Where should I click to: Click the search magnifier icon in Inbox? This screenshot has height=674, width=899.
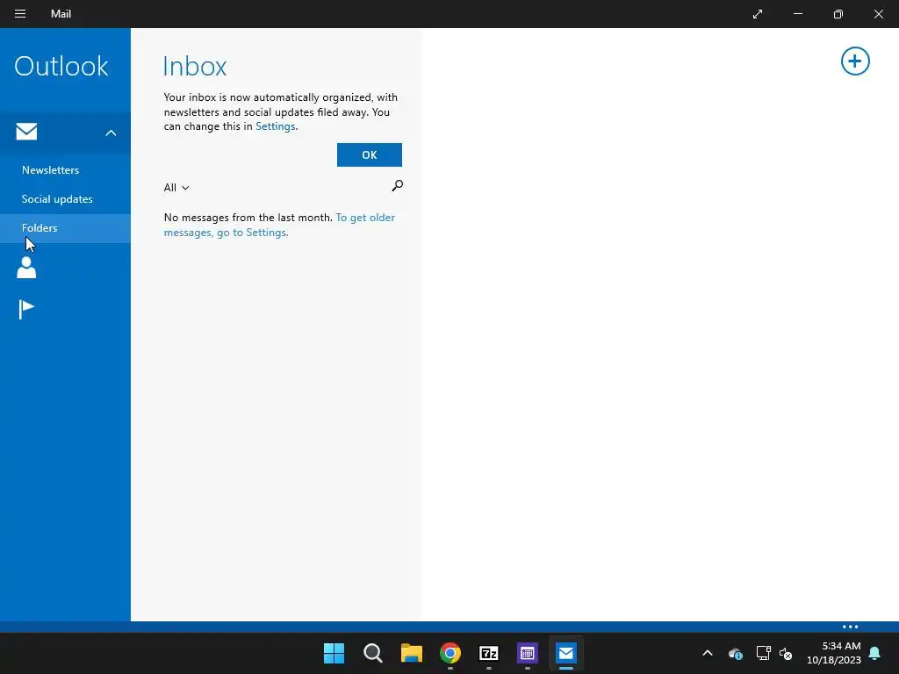[x=397, y=186]
